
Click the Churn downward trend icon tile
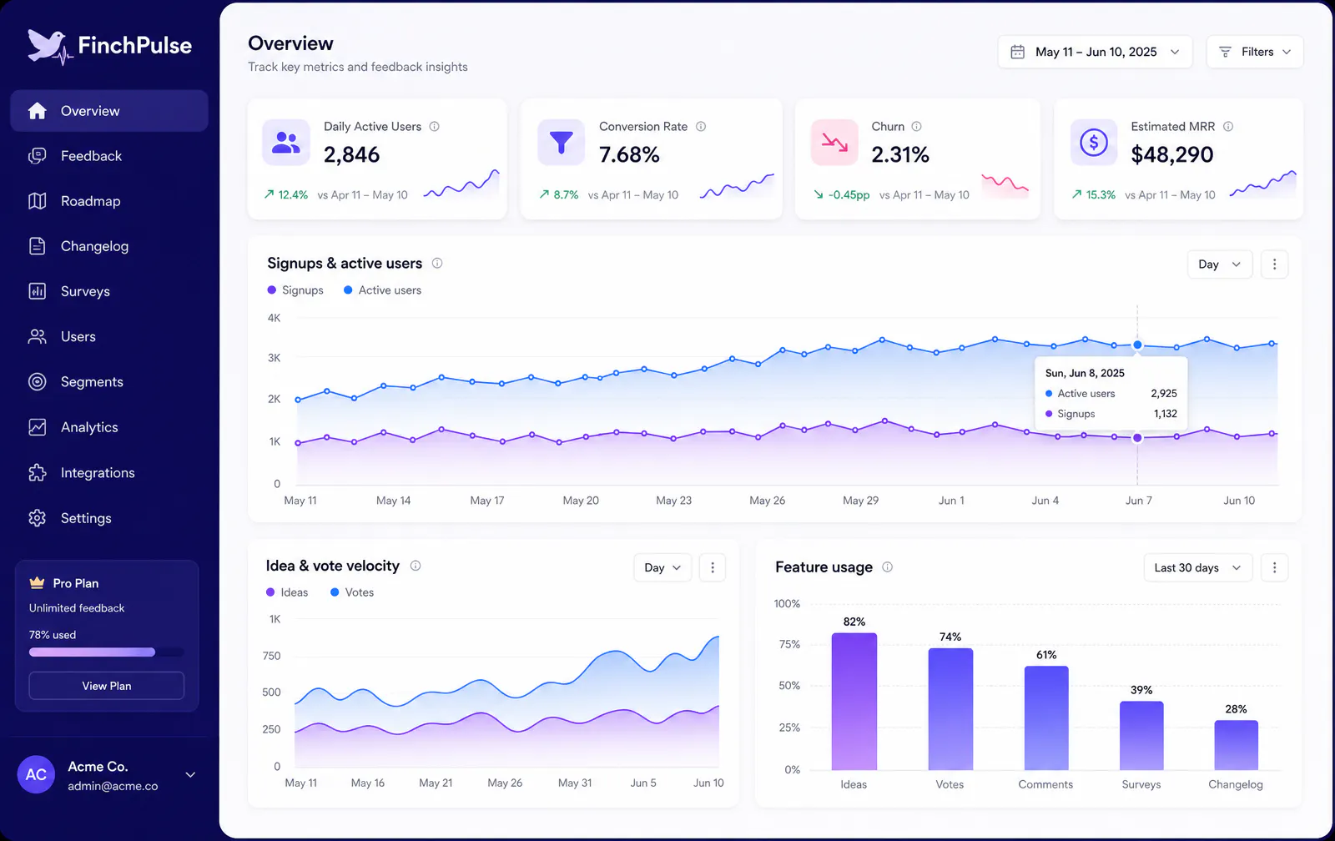tap(834, 143)
